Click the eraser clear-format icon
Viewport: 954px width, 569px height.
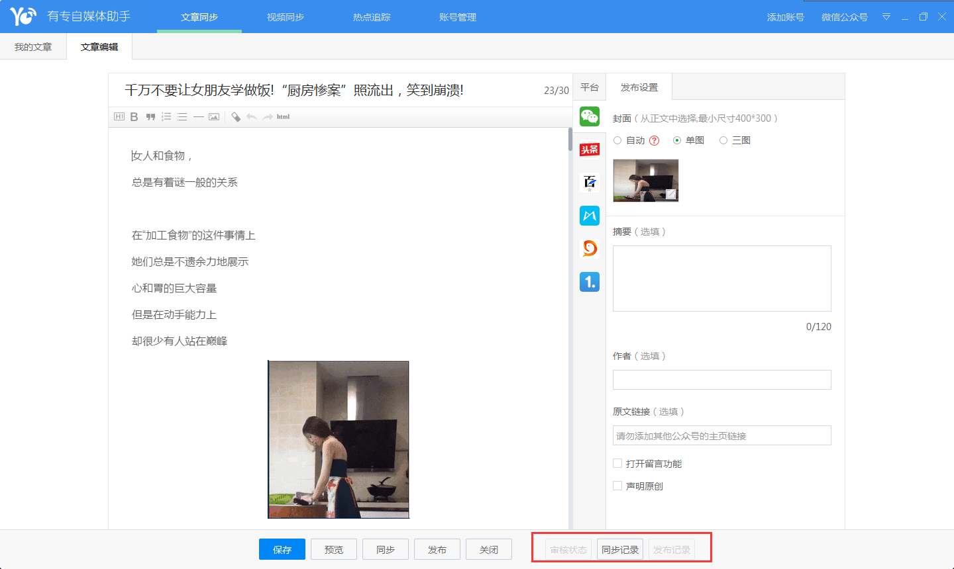click(235, 117)
